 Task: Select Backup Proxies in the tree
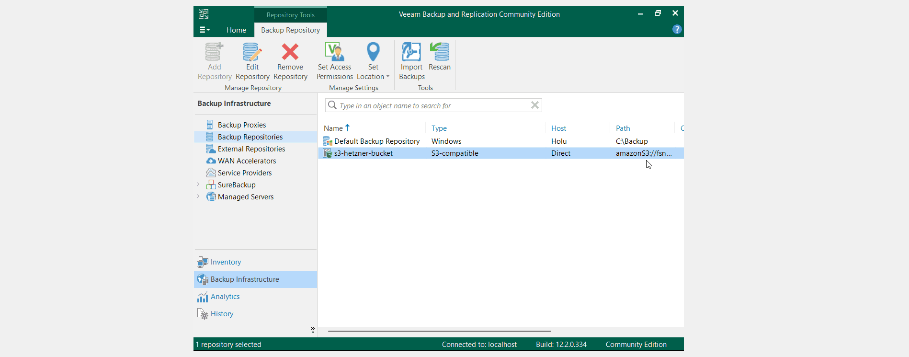241,125
